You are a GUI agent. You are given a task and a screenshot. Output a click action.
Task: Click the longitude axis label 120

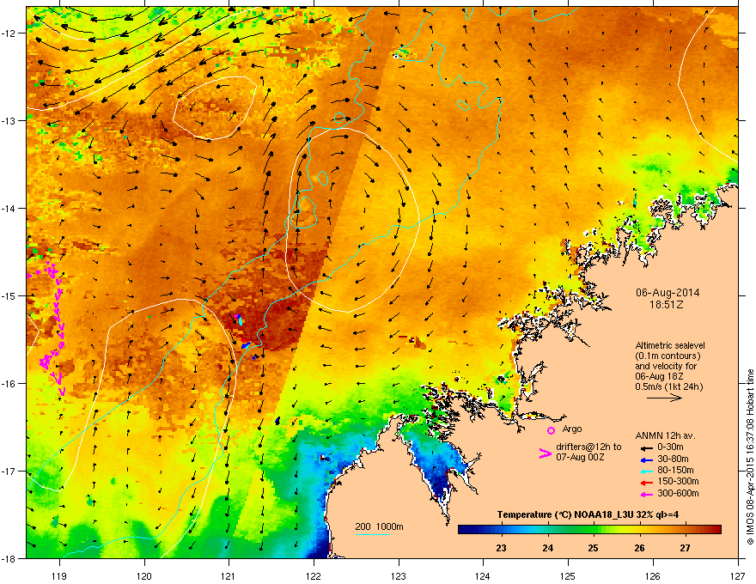point(144,575)
